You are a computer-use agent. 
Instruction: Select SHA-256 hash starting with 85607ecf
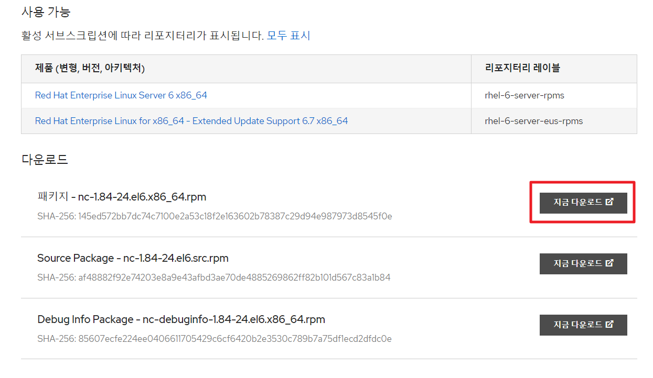(x=215, y=339)
